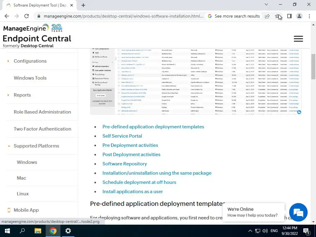316x237 pixels.
Task: Open Settings app from taskbar
Action: 68,231
